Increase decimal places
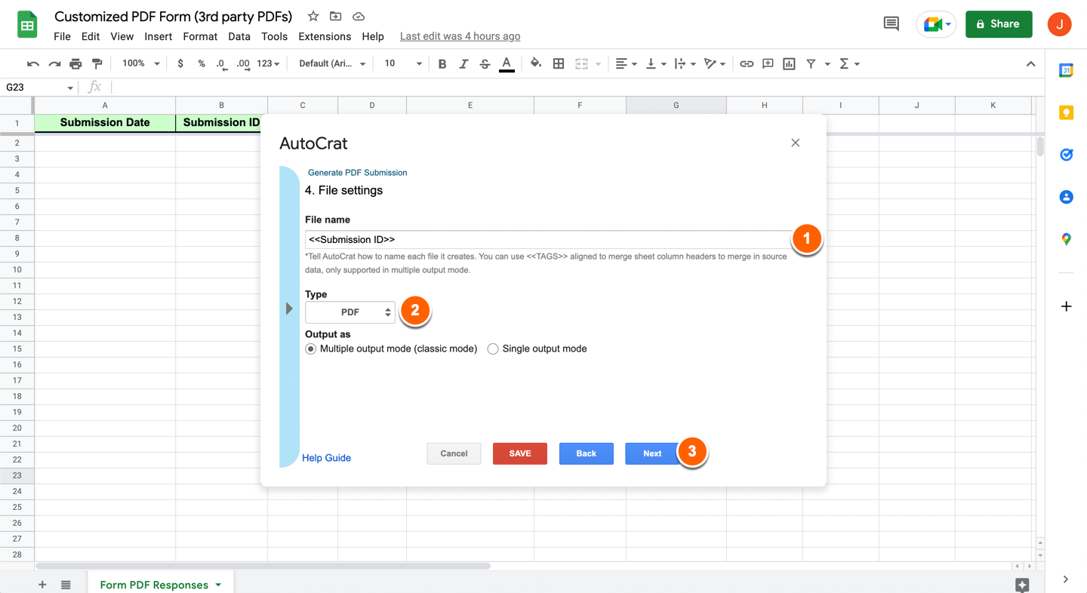 point(243,64)
